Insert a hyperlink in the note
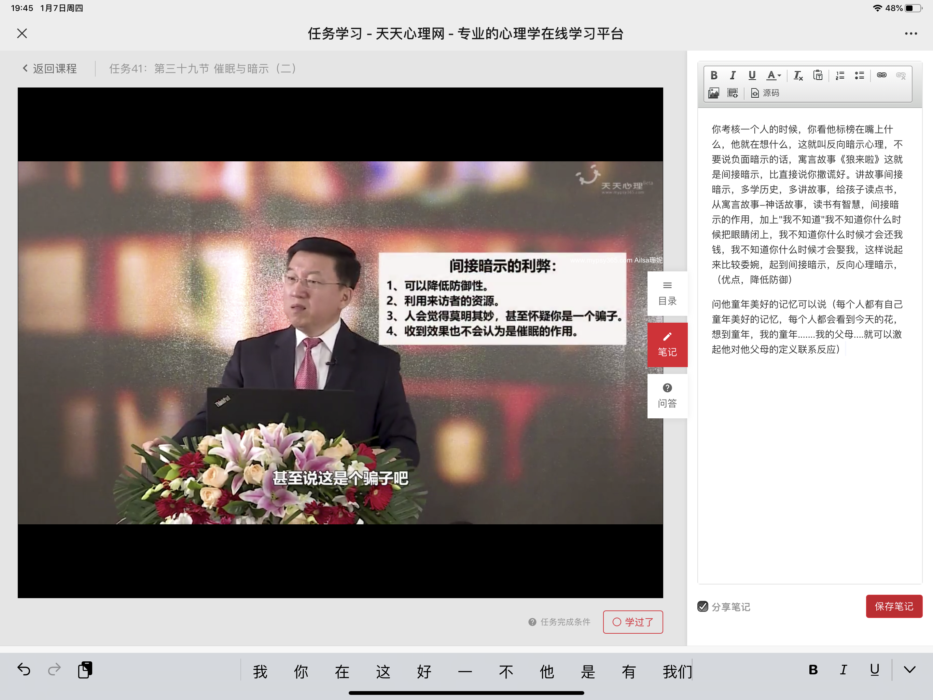 881,76
